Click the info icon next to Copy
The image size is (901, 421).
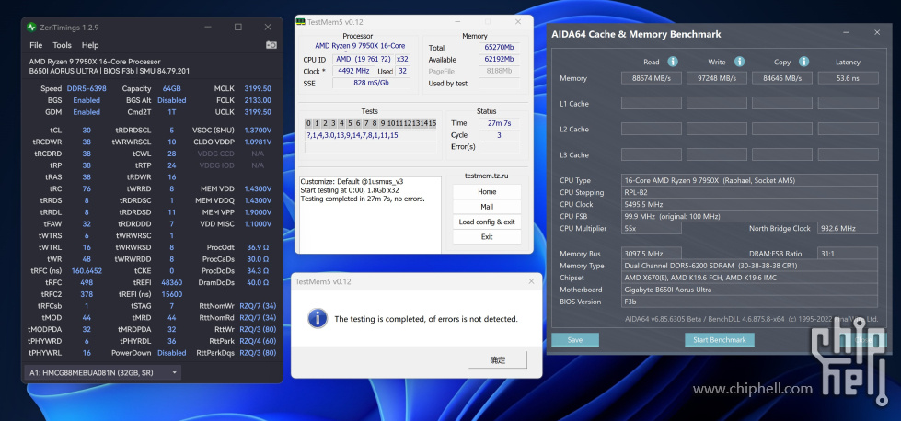click(x=803, y=62)
